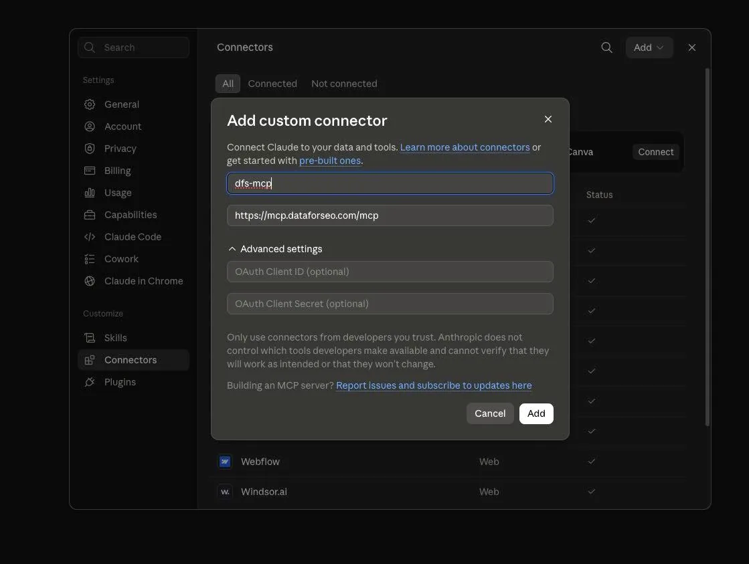This screenshot has width=749, height=564.
Task: Connect the Canva connector
Action: [655, 152]
